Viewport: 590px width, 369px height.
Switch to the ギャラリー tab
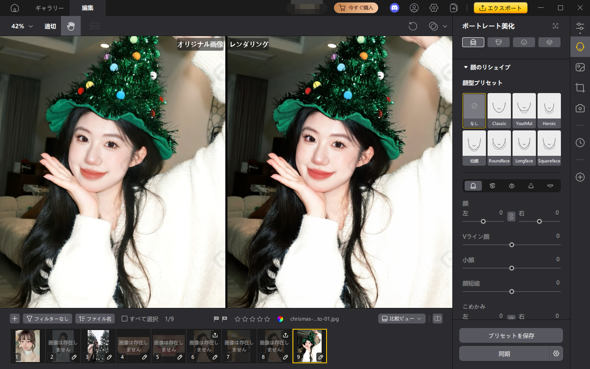49,8
